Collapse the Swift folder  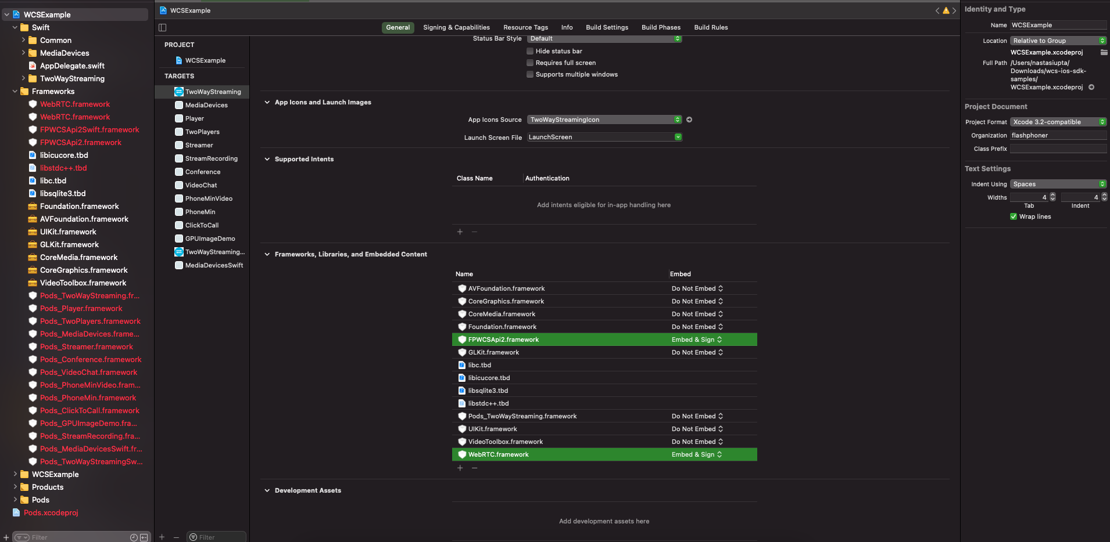tap(15, 27)
